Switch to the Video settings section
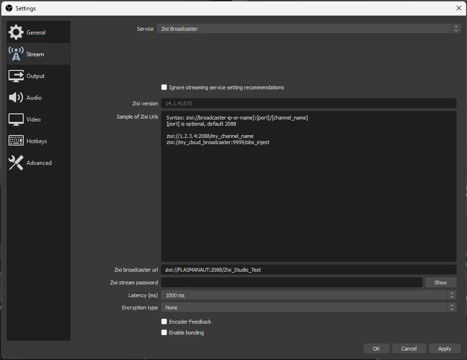467x360 pixels. tap(38, 119)
